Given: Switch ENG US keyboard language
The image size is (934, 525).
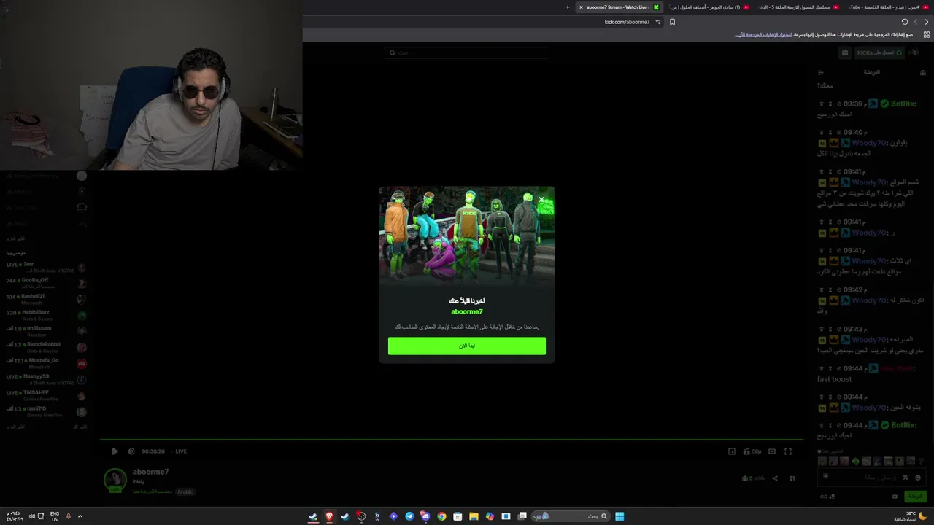Looking at the screenshot, I should click(55, 516).
